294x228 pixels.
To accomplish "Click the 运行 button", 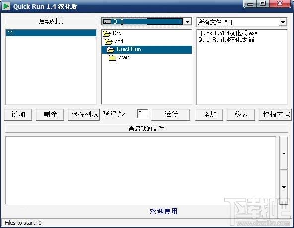I will coord(171,114).
